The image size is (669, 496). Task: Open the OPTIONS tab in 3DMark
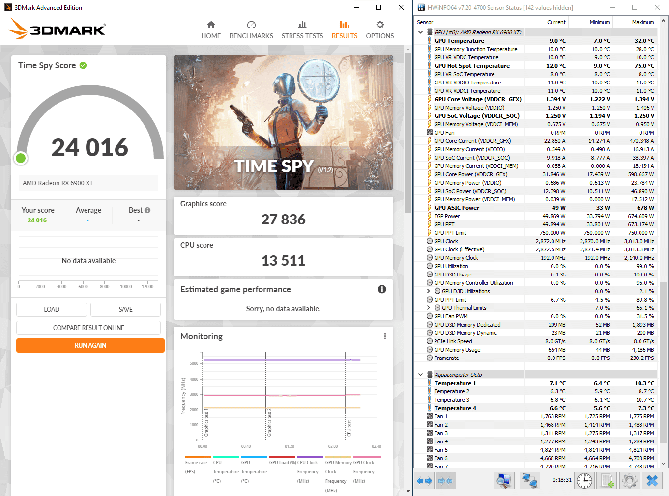point(380,30)
